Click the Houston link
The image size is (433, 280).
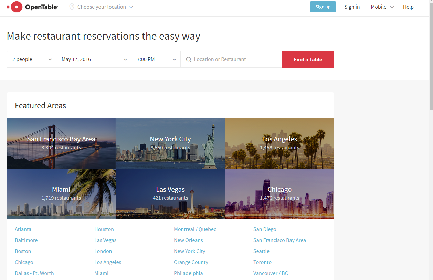point(104,229)
